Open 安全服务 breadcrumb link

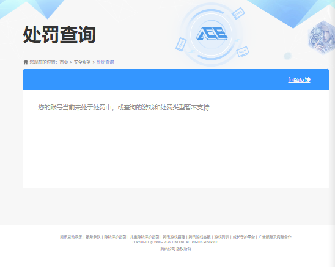pos(83,62)
